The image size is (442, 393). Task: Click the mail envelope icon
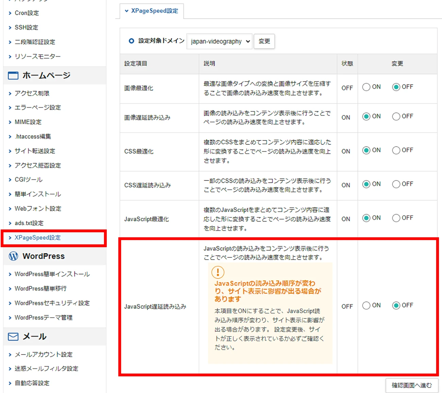tap(13, 337)
